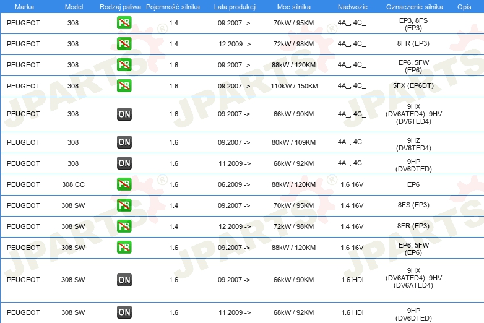
Task: Select 9HX (DV6ATED4), 9HV (DV6ATED4) engine cell
Action: pos(413,278)
